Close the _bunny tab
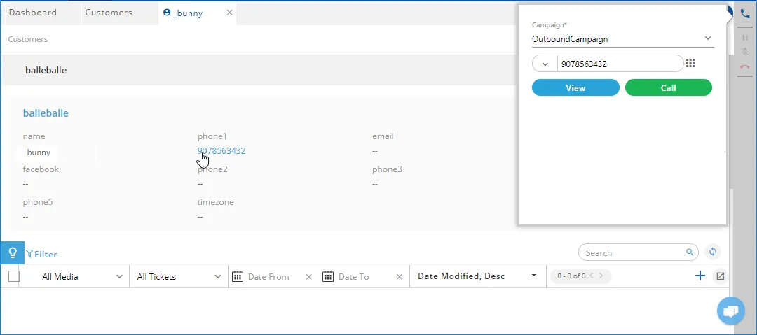 229,13
